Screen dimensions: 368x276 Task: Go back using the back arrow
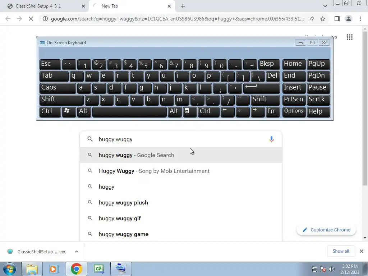click(8, 19)
